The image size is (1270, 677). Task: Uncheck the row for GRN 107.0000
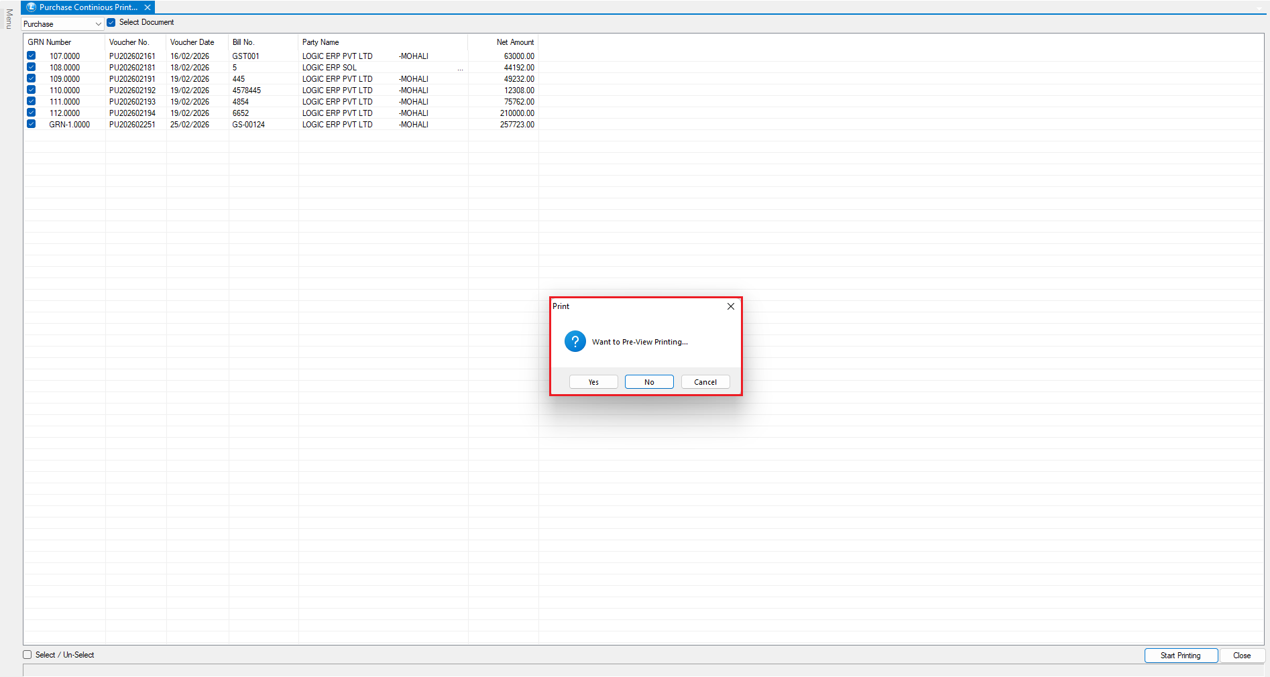(x=32, y=56)
